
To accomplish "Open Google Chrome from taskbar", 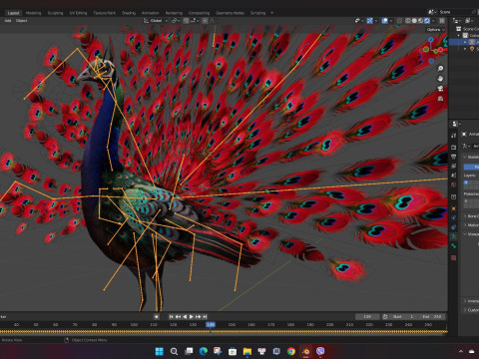I will pyautogui.click(x=291, y=351).
